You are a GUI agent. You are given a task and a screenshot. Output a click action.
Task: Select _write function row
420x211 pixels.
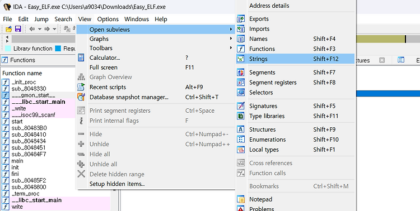(x=18, y=108)
